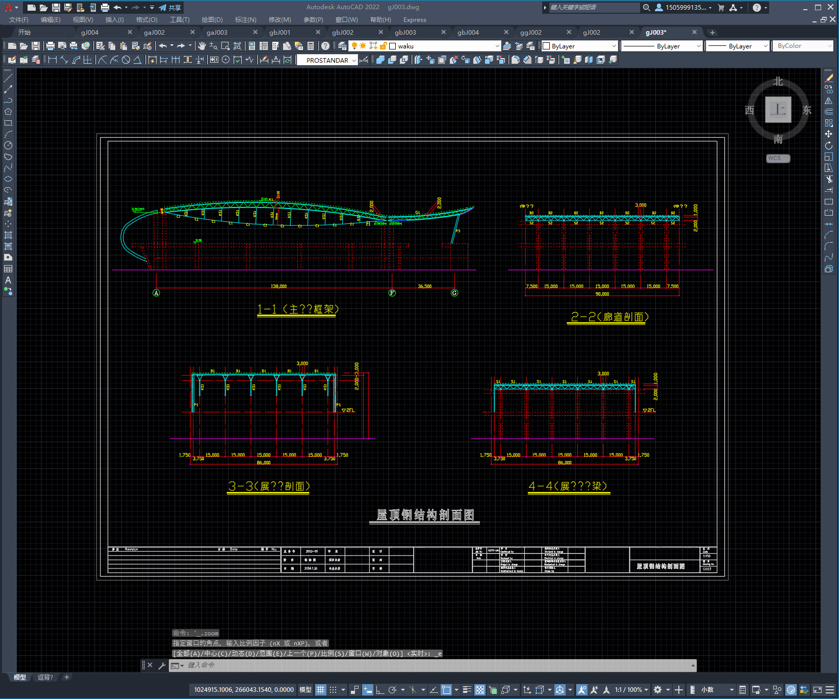This screenshot has width=839, height=699.
Task: Select the Polygon draw tool
Action: coord(8,112)
